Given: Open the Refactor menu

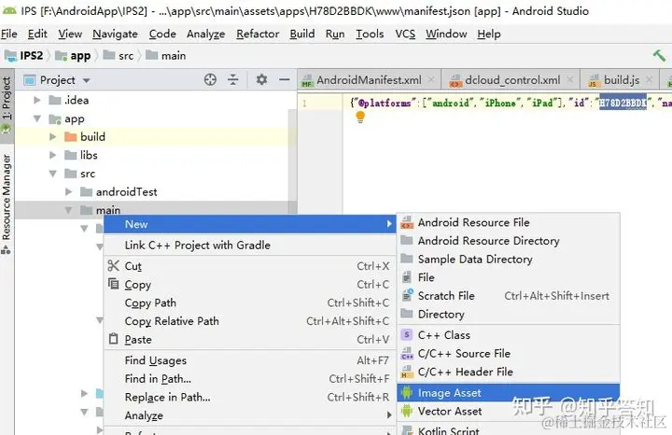Looking at the screenshot, I should (x=258, y=34).
